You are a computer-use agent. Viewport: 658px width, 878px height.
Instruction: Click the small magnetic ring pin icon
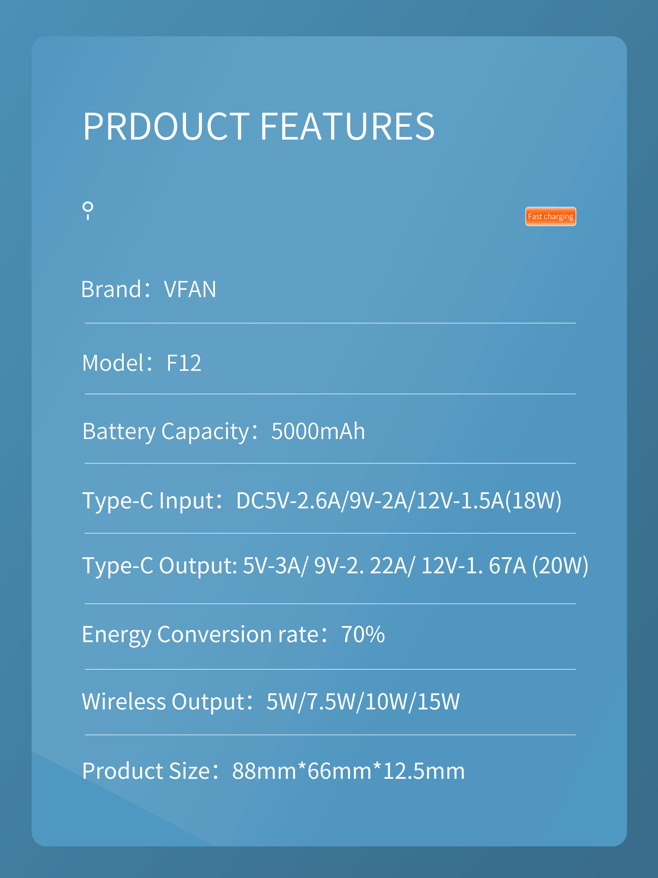click(x=88, y=211)
